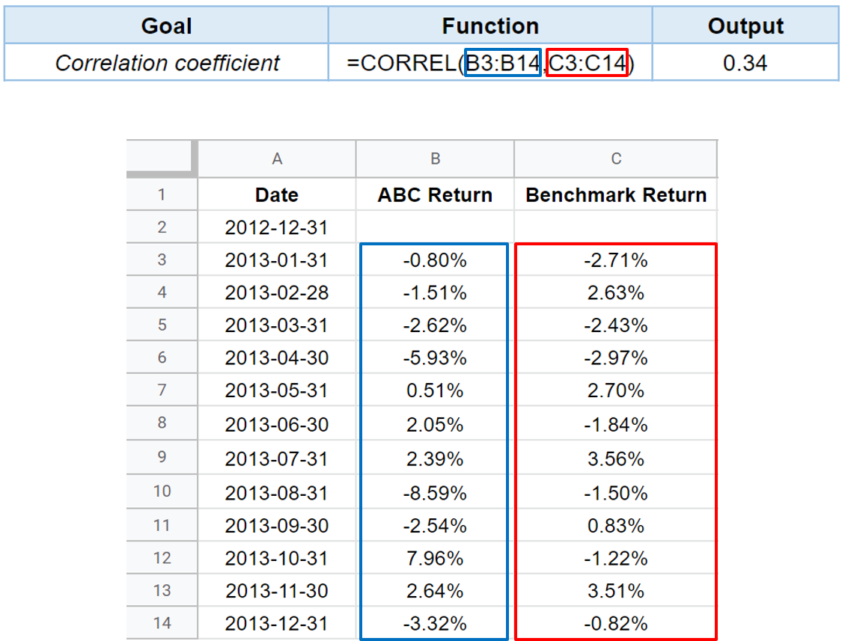Select column A header
Viewport: 845px width, 641px height.
(x=277, y=159)
